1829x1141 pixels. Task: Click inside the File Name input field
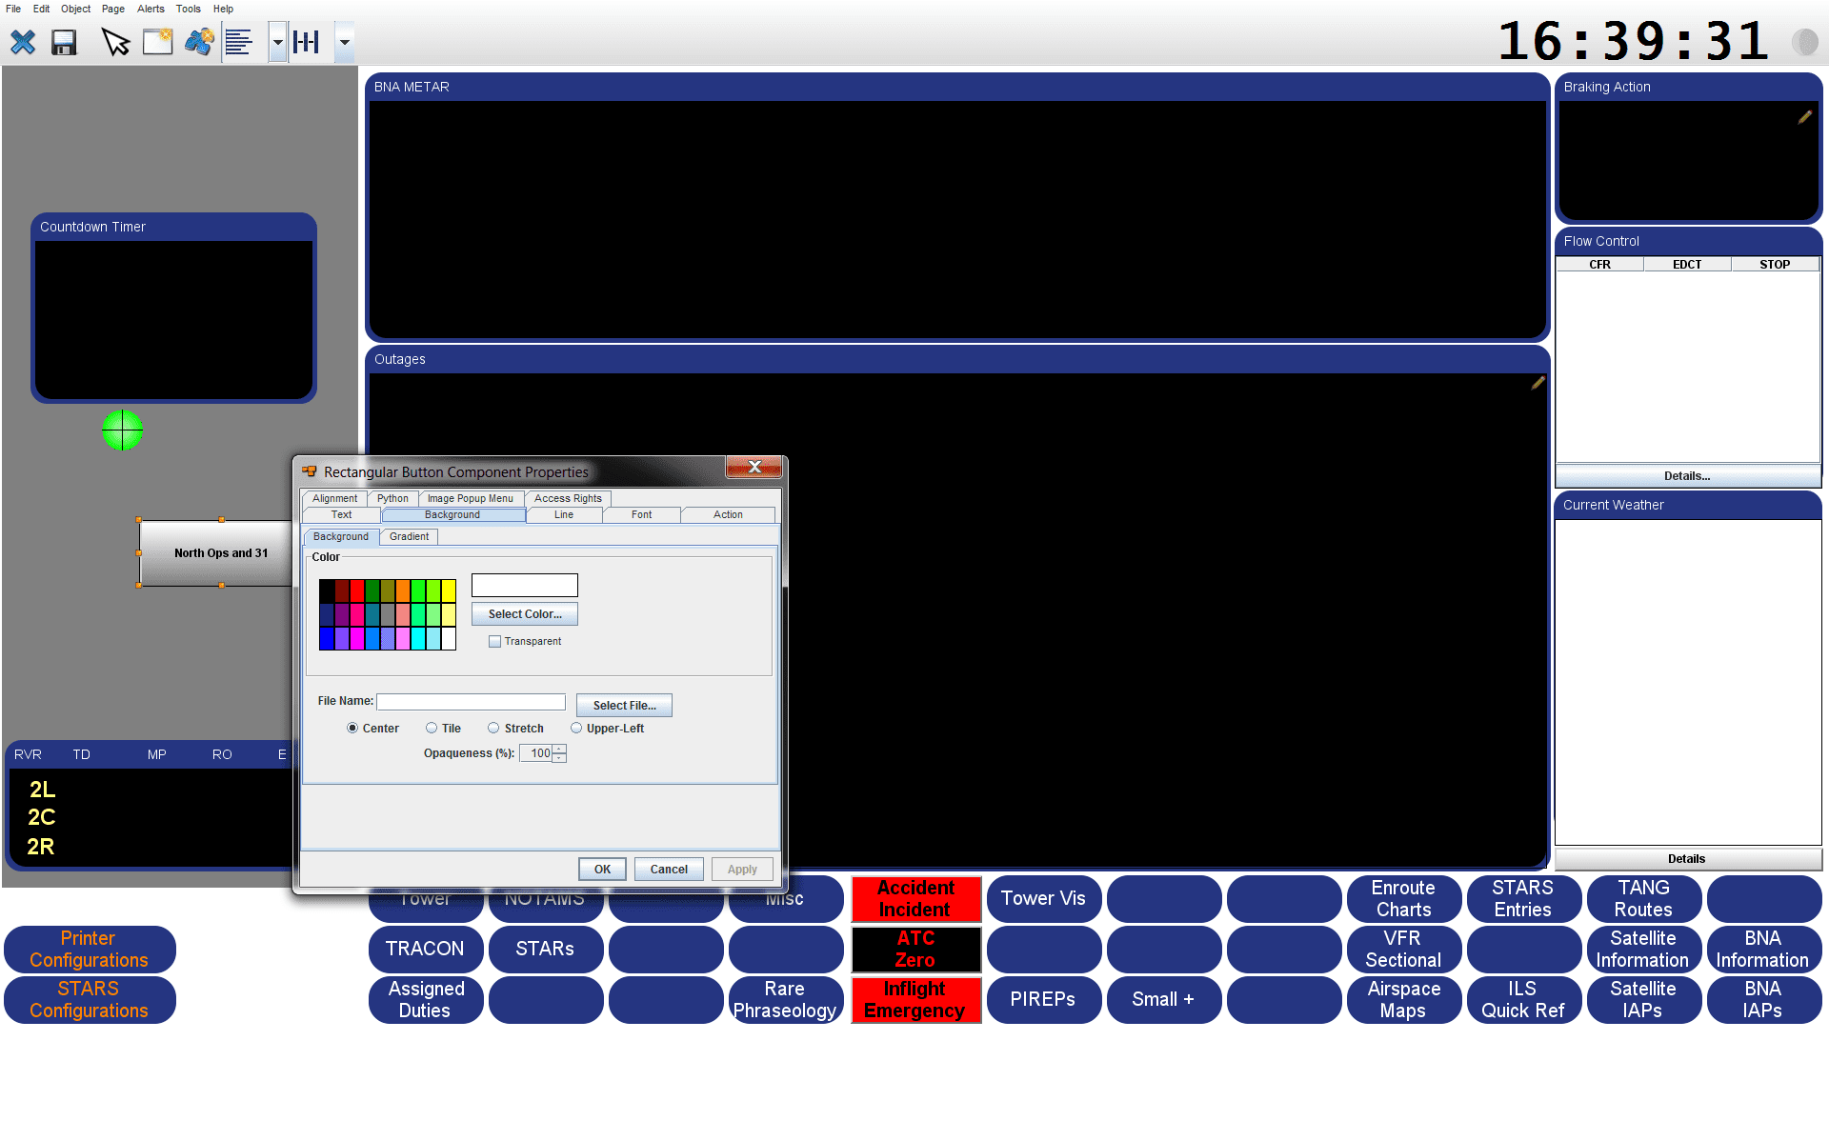(471, 701)
